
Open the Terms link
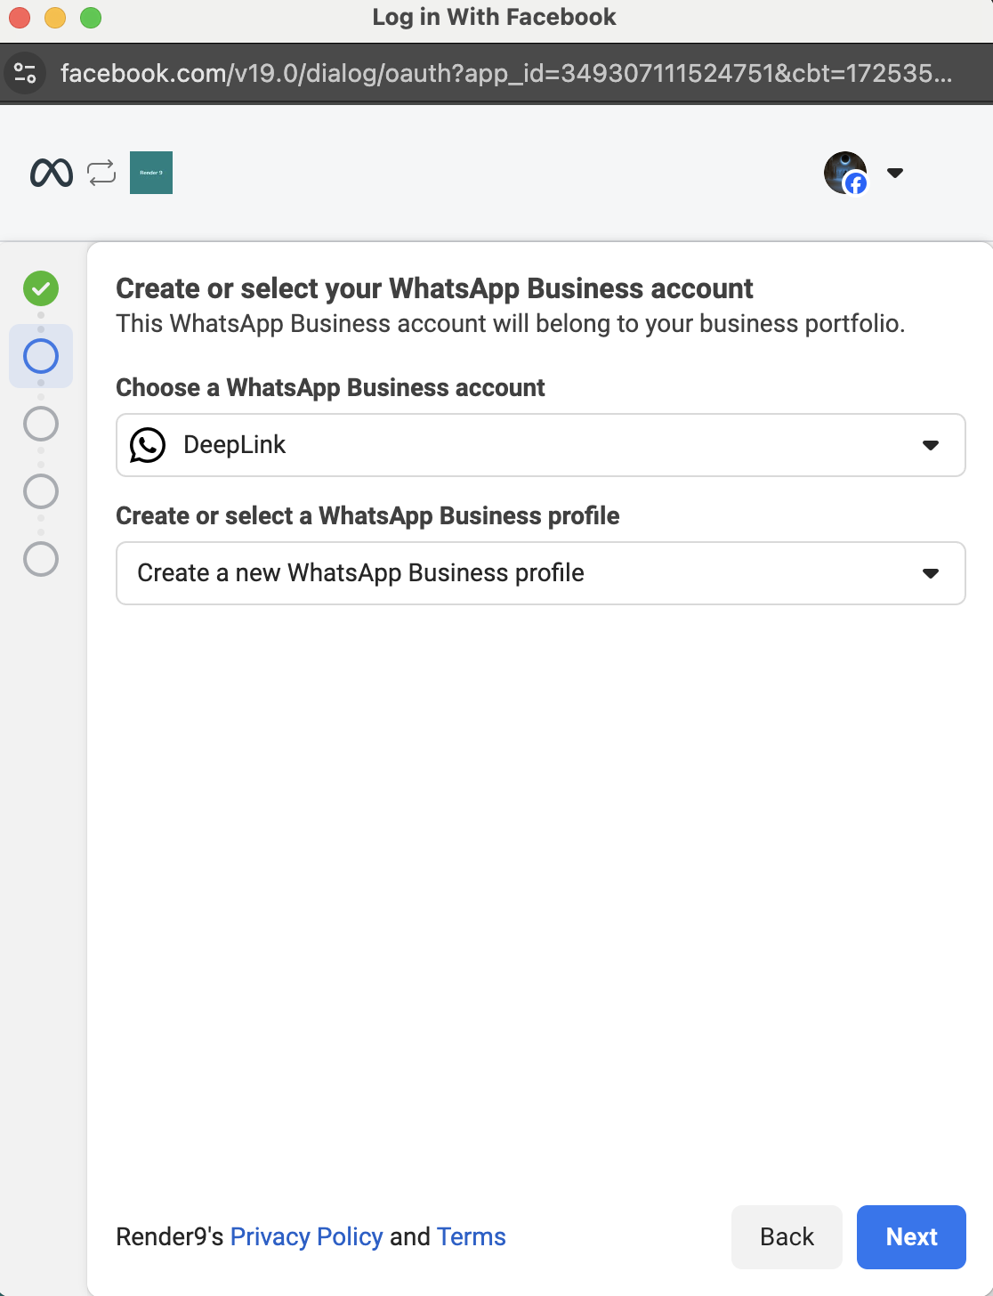(472, 1236)
